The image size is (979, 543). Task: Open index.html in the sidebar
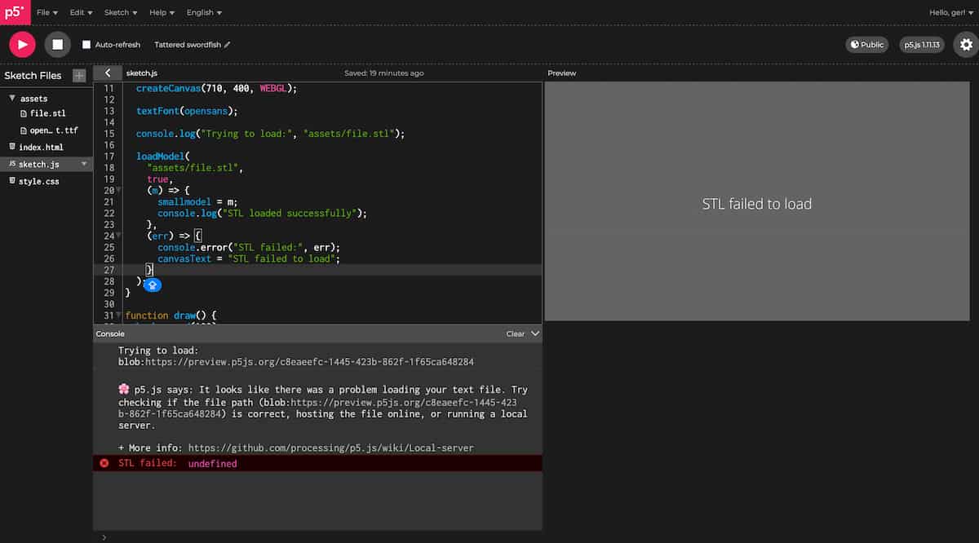point(41,148)
